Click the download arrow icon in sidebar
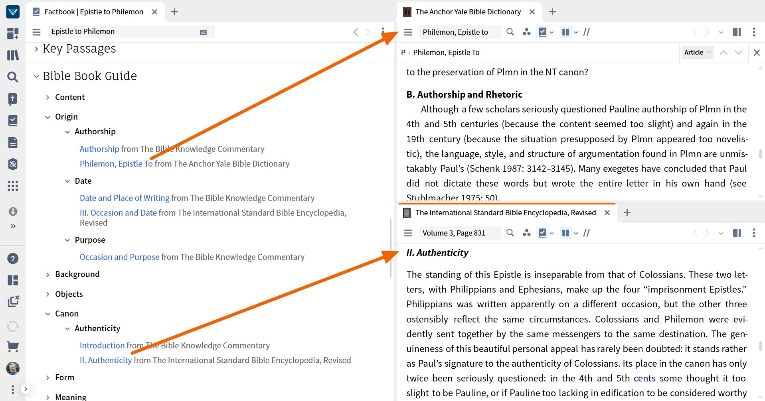Viewport: 765px width, 401px height. 13,211
